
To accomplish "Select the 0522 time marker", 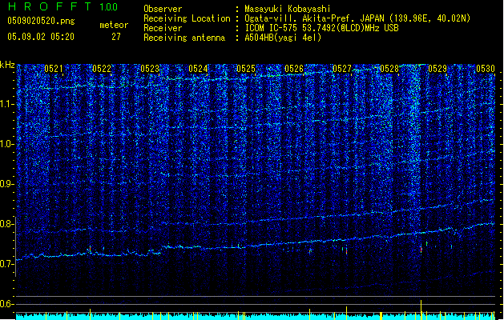I will point(103,70).
